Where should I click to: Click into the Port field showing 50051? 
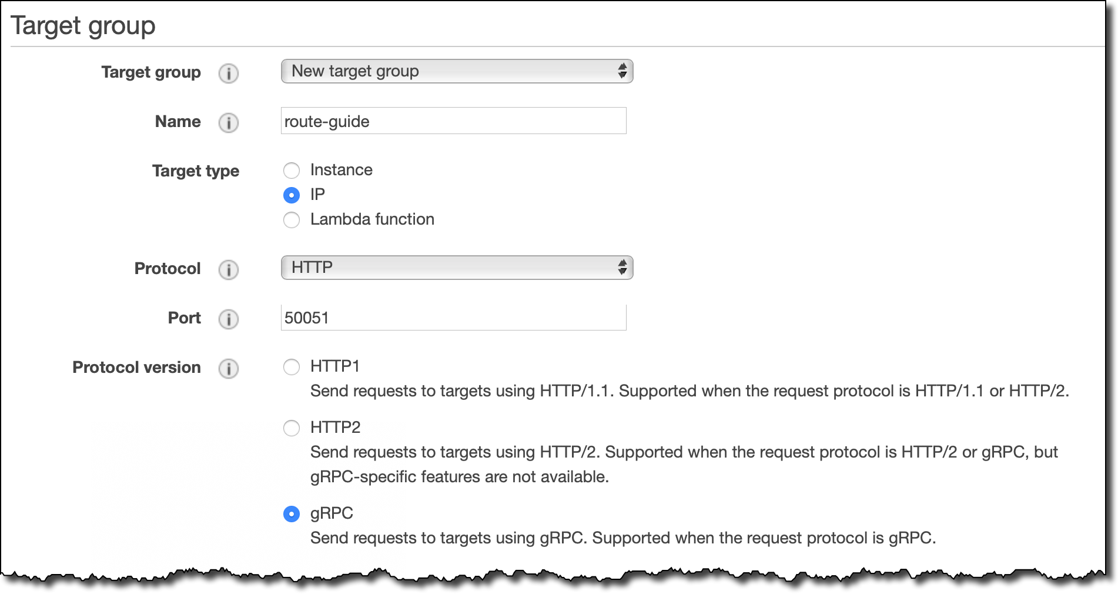453,318
